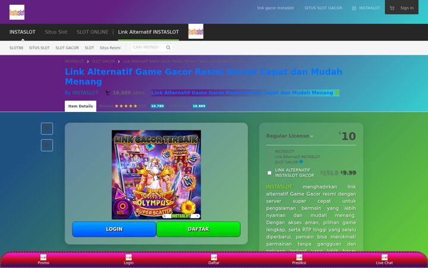
Task: Select Link Alternatif INSTASLOT tab
Action: 148,32
